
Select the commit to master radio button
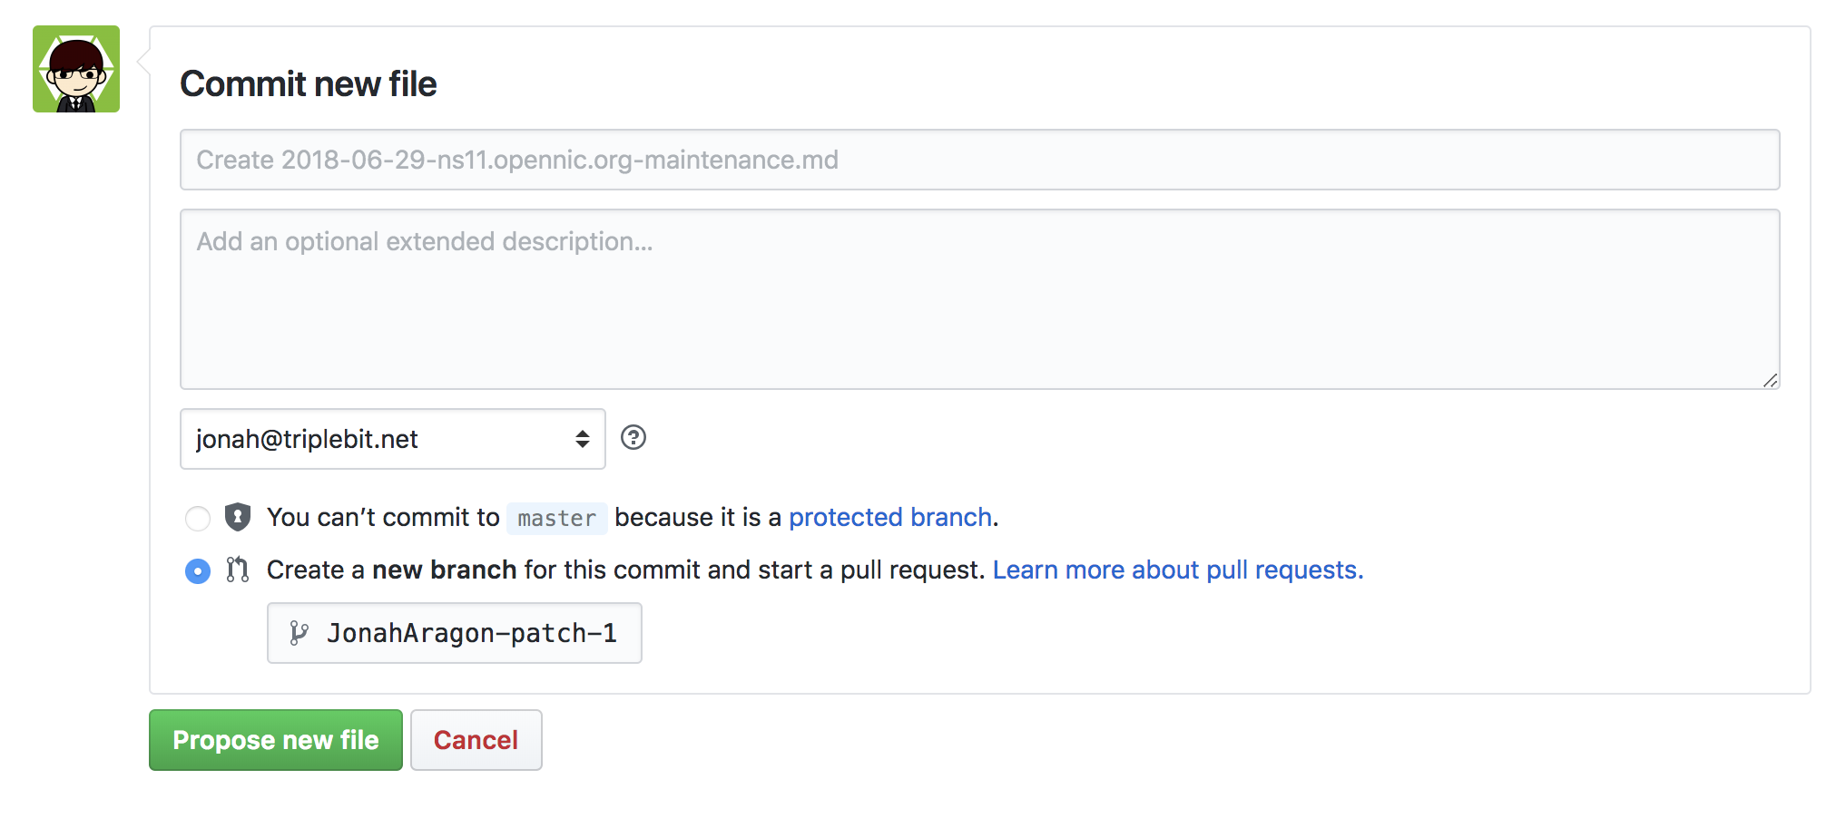198,518
